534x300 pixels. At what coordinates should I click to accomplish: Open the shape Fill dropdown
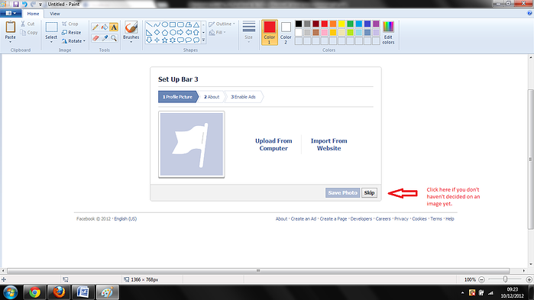tap(217, 32)
